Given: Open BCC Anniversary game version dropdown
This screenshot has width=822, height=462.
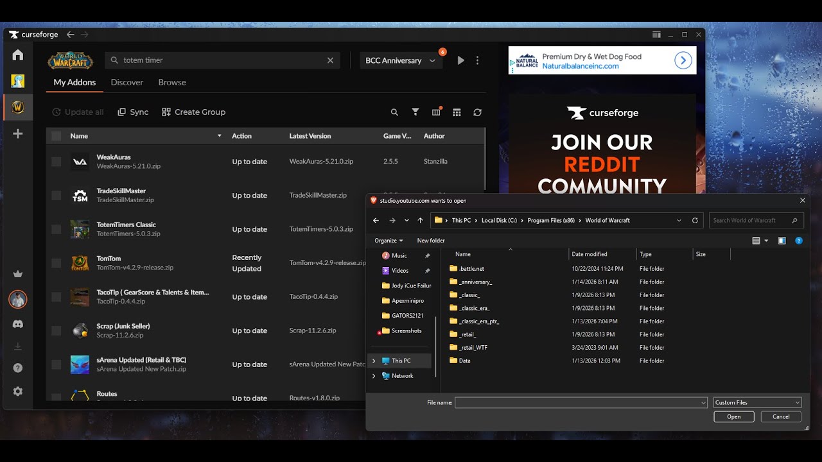Looking at the screenshot, I should pos(401,60).
